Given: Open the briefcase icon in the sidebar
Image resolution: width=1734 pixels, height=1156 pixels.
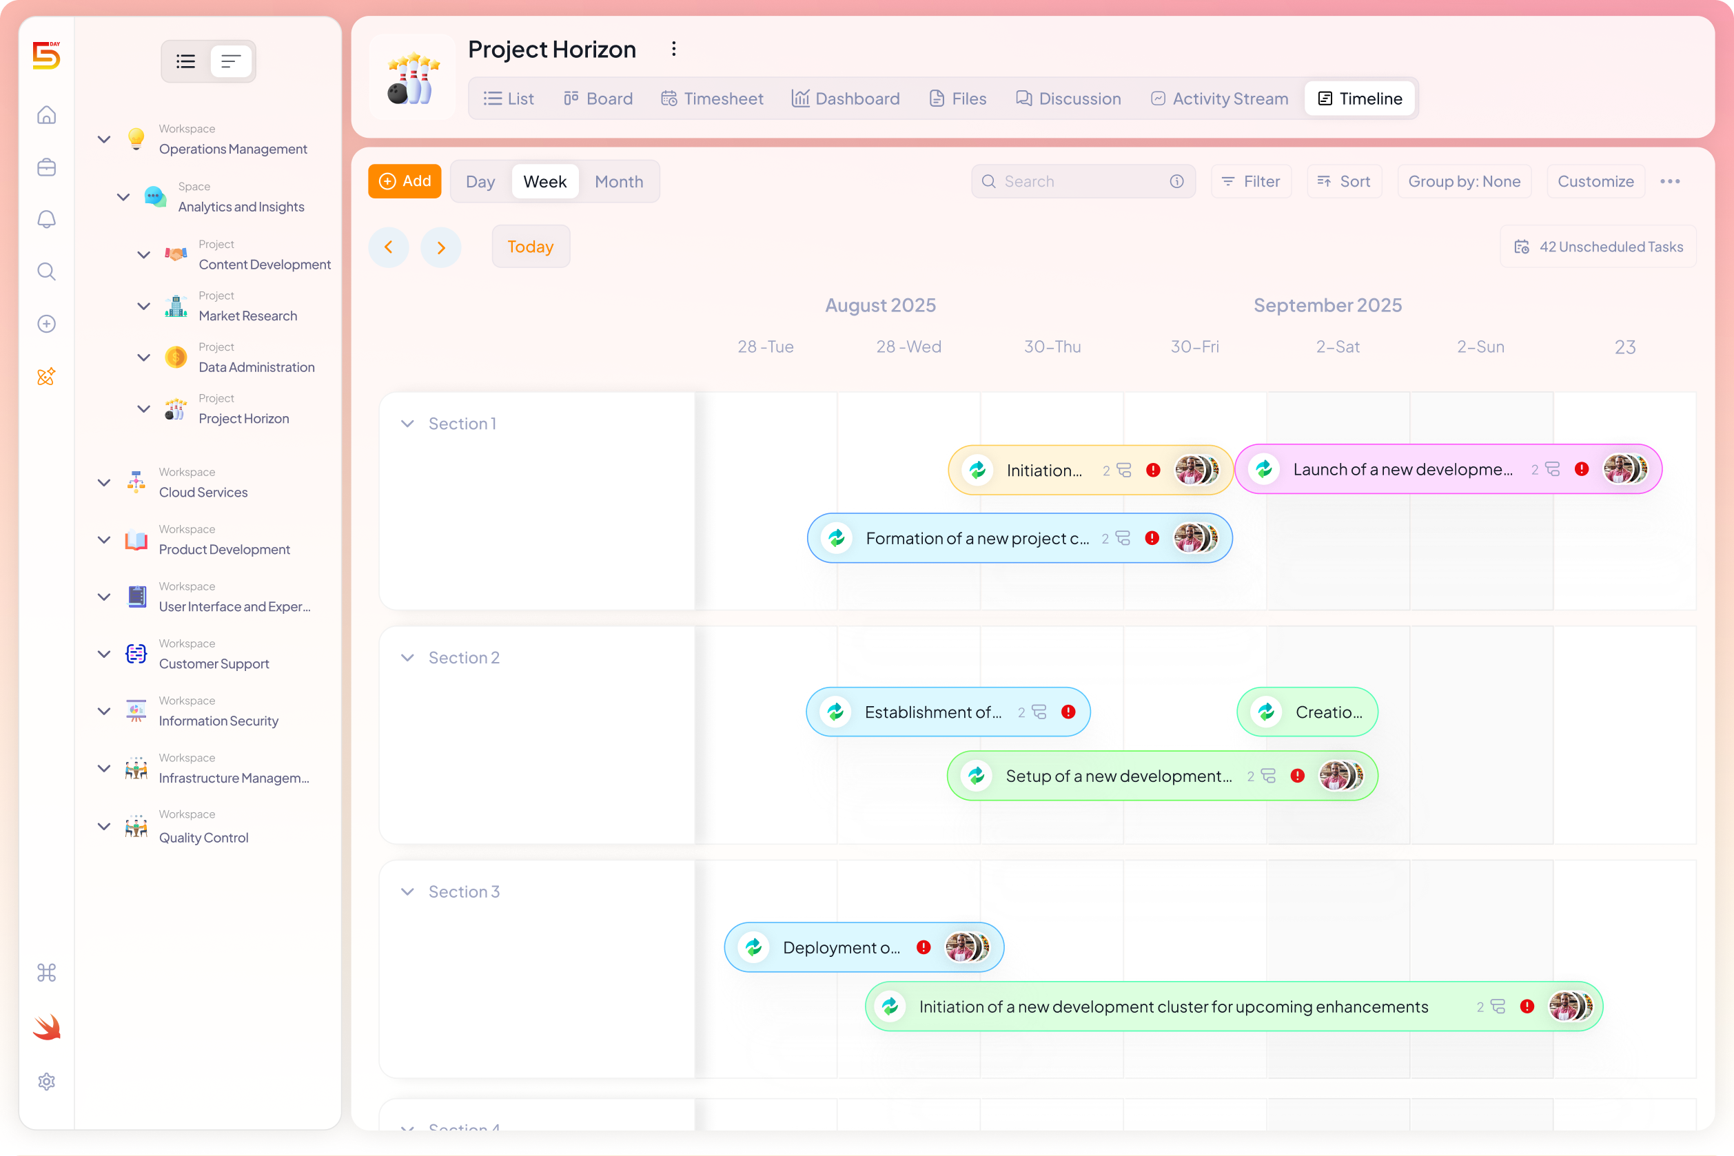Looking at the screenshot, I should click(45, 167).
